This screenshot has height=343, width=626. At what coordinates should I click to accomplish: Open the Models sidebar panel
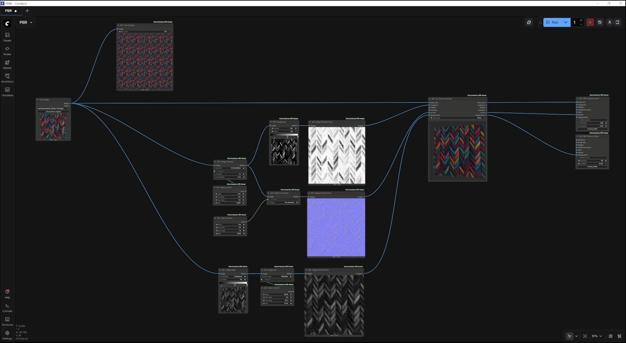click(x=7, y=65)
